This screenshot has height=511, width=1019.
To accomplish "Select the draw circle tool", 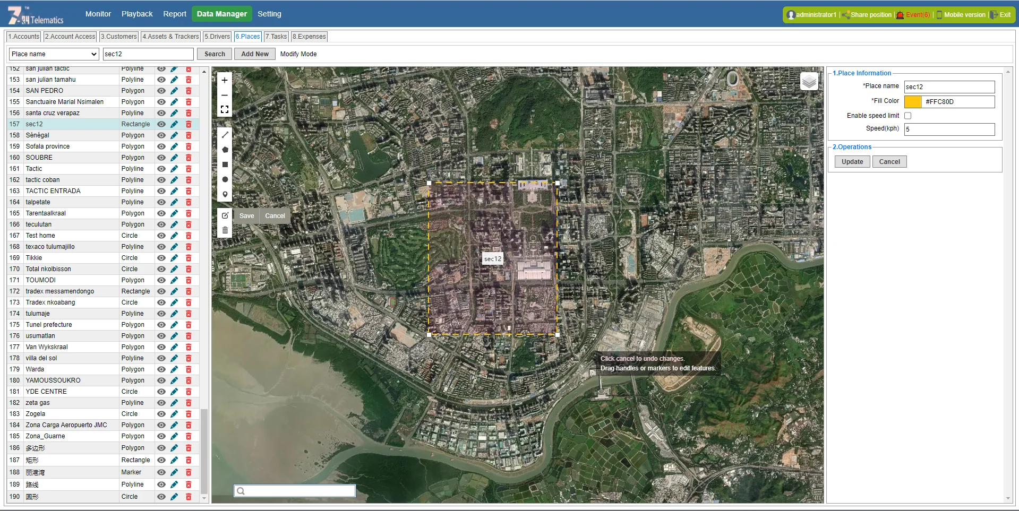I will (x=225, y=179).
